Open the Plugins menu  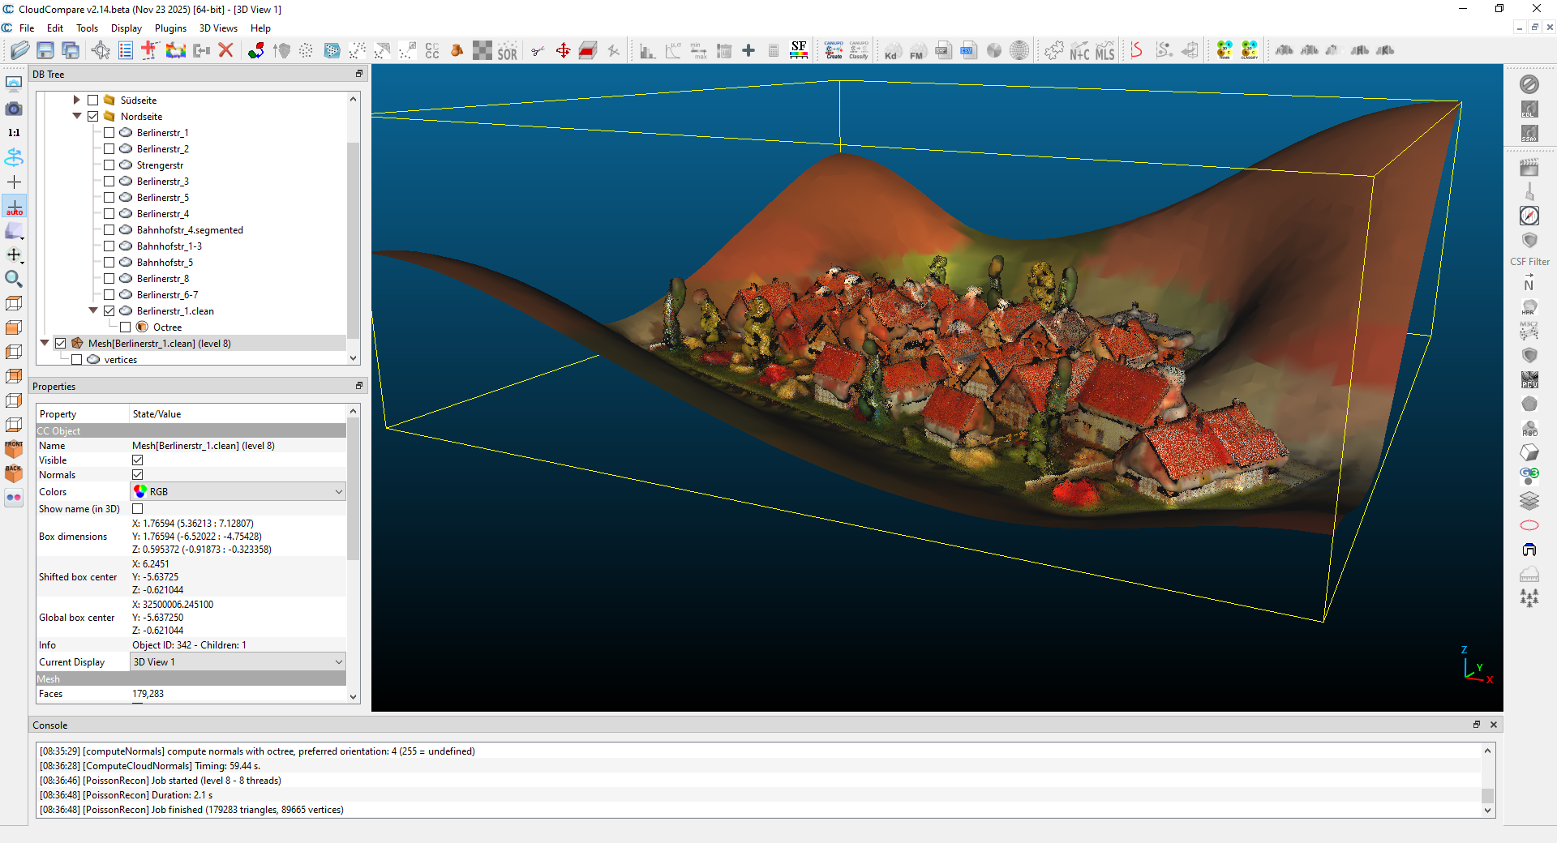coord(170,28)
